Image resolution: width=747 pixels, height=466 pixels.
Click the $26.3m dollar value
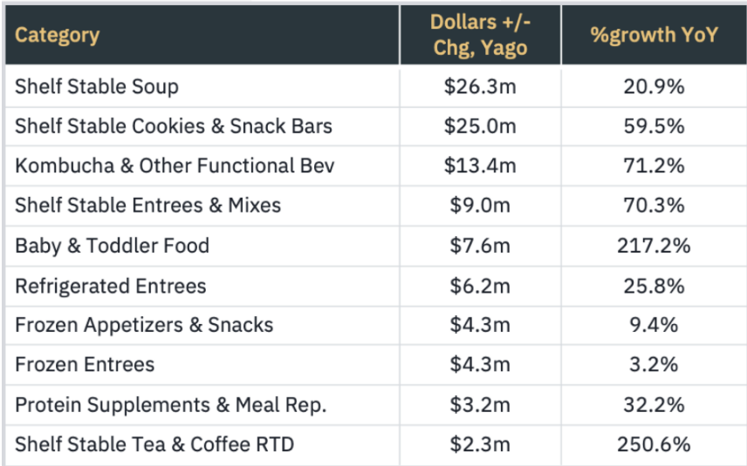pos(480,86)
